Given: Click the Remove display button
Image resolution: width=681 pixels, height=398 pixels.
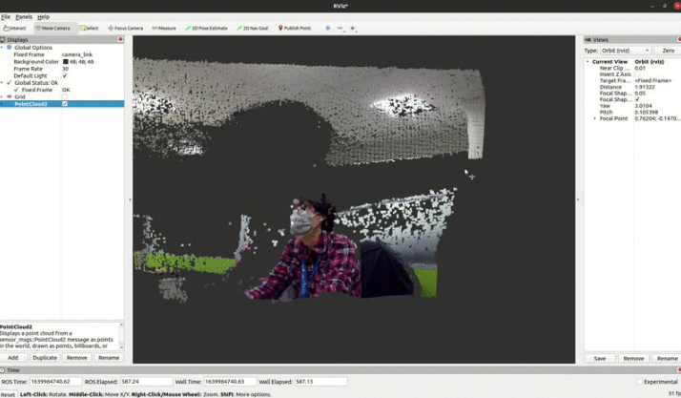Looking at the screenshot, I should pos(77,358).
